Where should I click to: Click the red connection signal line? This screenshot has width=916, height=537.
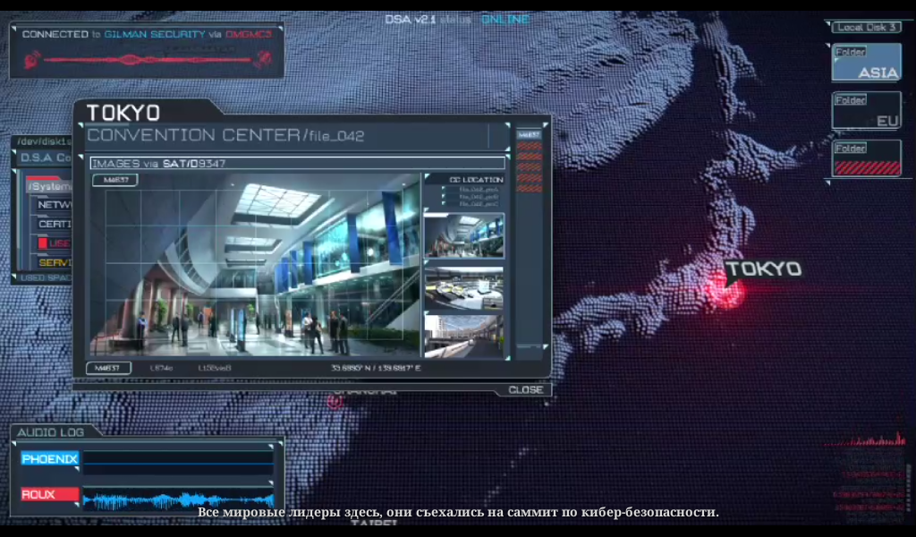[x=148, y=60]
